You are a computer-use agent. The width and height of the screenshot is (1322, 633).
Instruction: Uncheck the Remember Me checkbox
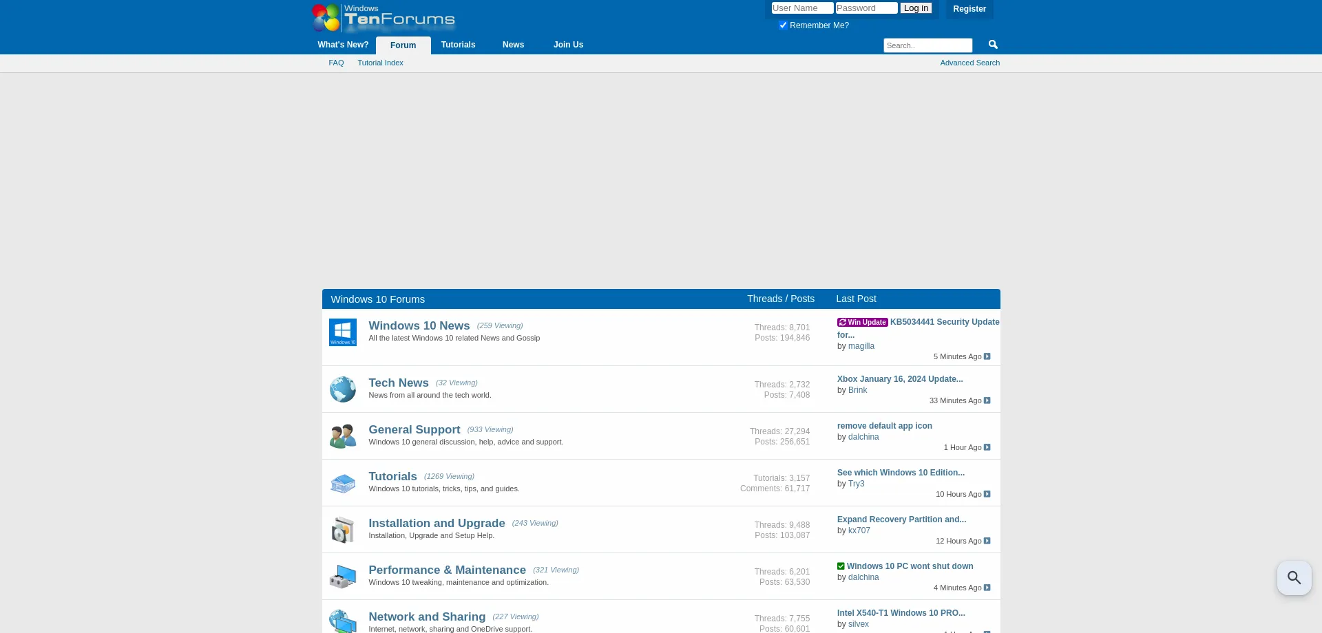(783, 25)
